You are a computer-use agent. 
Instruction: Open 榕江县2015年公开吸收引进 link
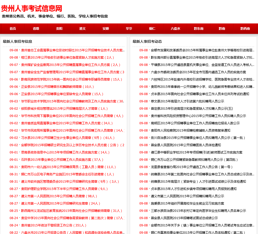coord(67,58)
